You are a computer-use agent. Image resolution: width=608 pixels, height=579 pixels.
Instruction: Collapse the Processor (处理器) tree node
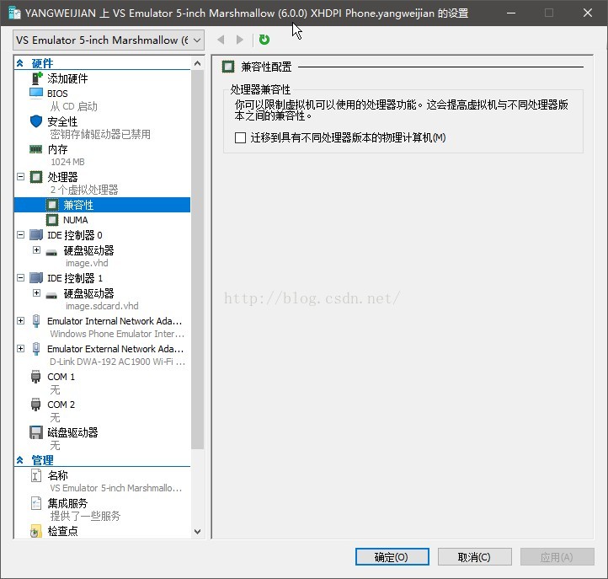click(20, 177)
